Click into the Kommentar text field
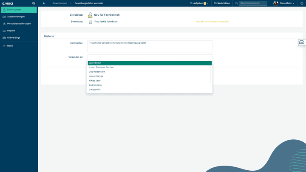This screenshot has height=172, width=306. (150, 46)
